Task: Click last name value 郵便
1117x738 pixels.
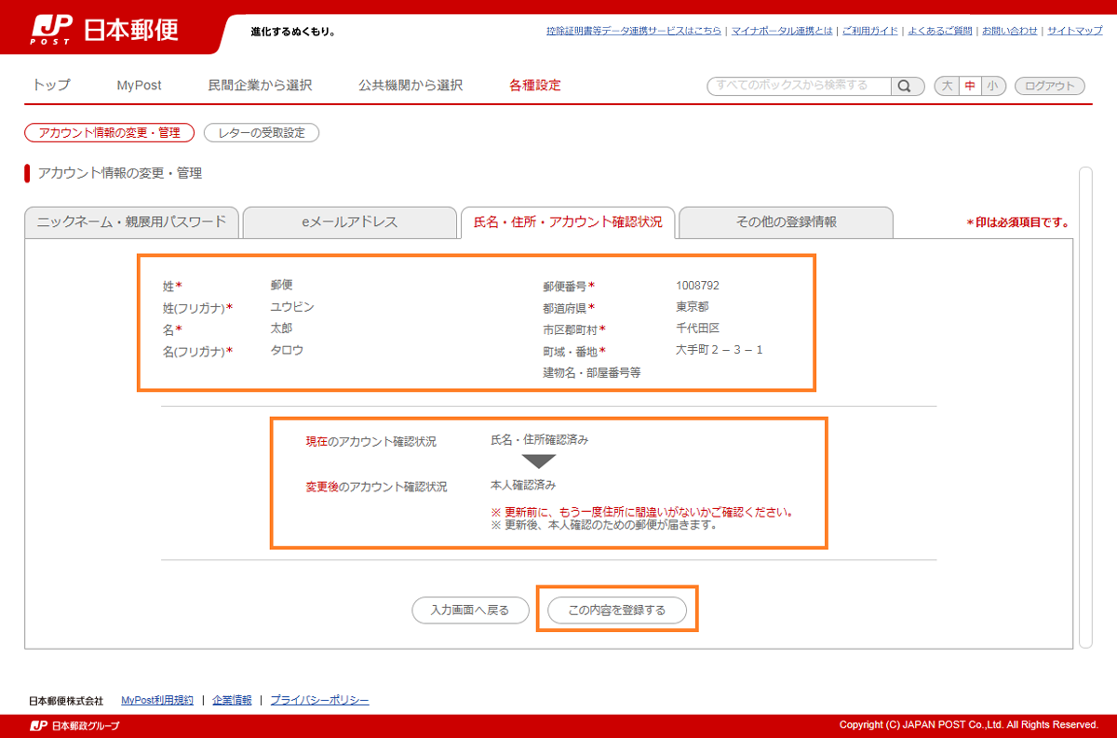Action: [281, 285]
